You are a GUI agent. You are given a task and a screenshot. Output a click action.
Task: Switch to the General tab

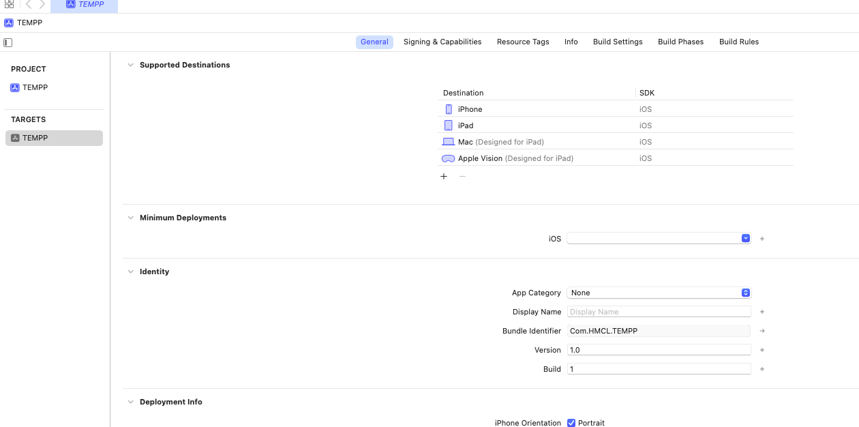point(374,42)
